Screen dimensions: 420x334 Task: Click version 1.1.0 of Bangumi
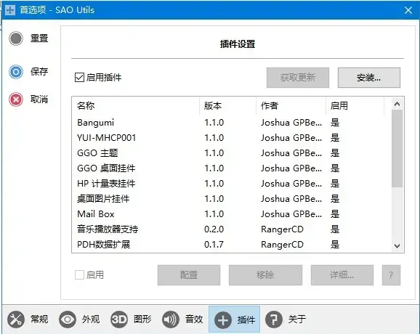click(214, 123)
